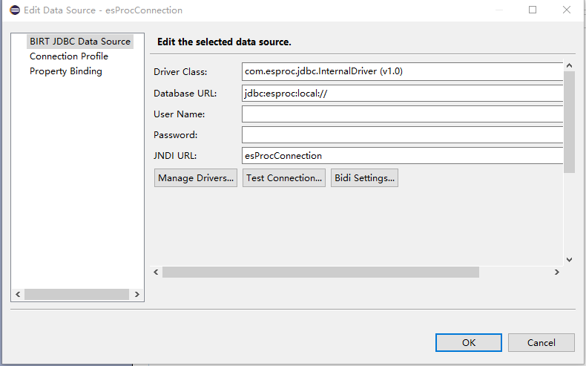Viewport: 586px width, 366px height.
Task: Open Bidi Settings dialog
Action: (x=364, y=178)
